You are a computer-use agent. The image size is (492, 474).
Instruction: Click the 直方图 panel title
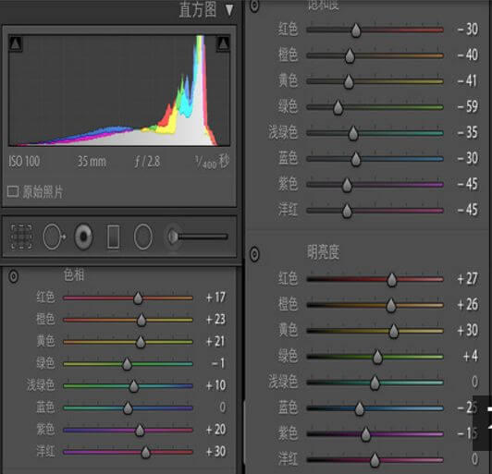coord(198,10)
